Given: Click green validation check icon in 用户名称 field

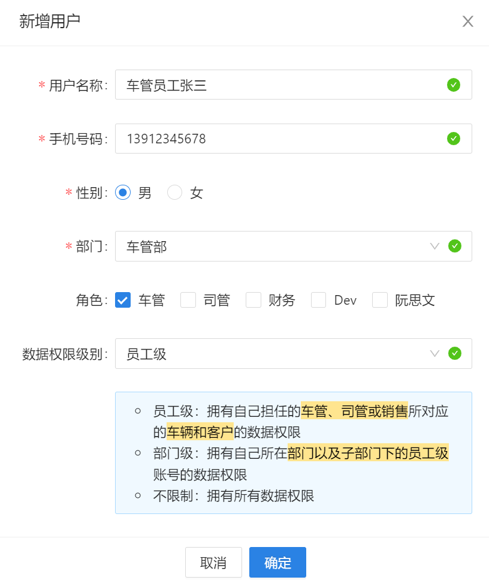Looking at the screenshot, I should coord(454,85).
